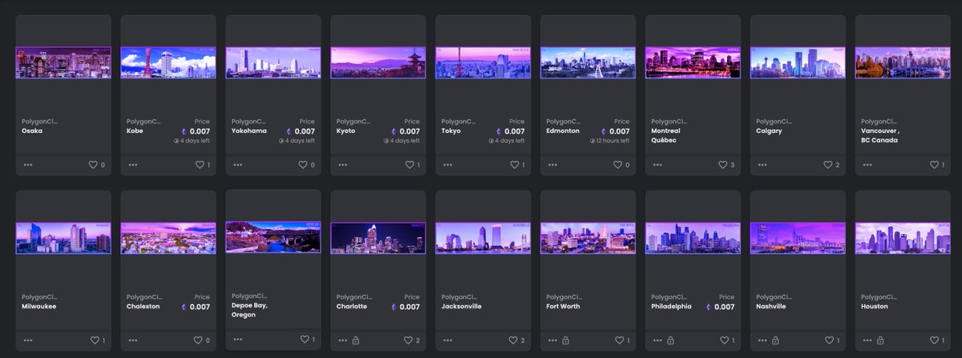Open the more options menu for Kobe
The height and width of the screenshot is (358, 962).
[x=133, y=165]
